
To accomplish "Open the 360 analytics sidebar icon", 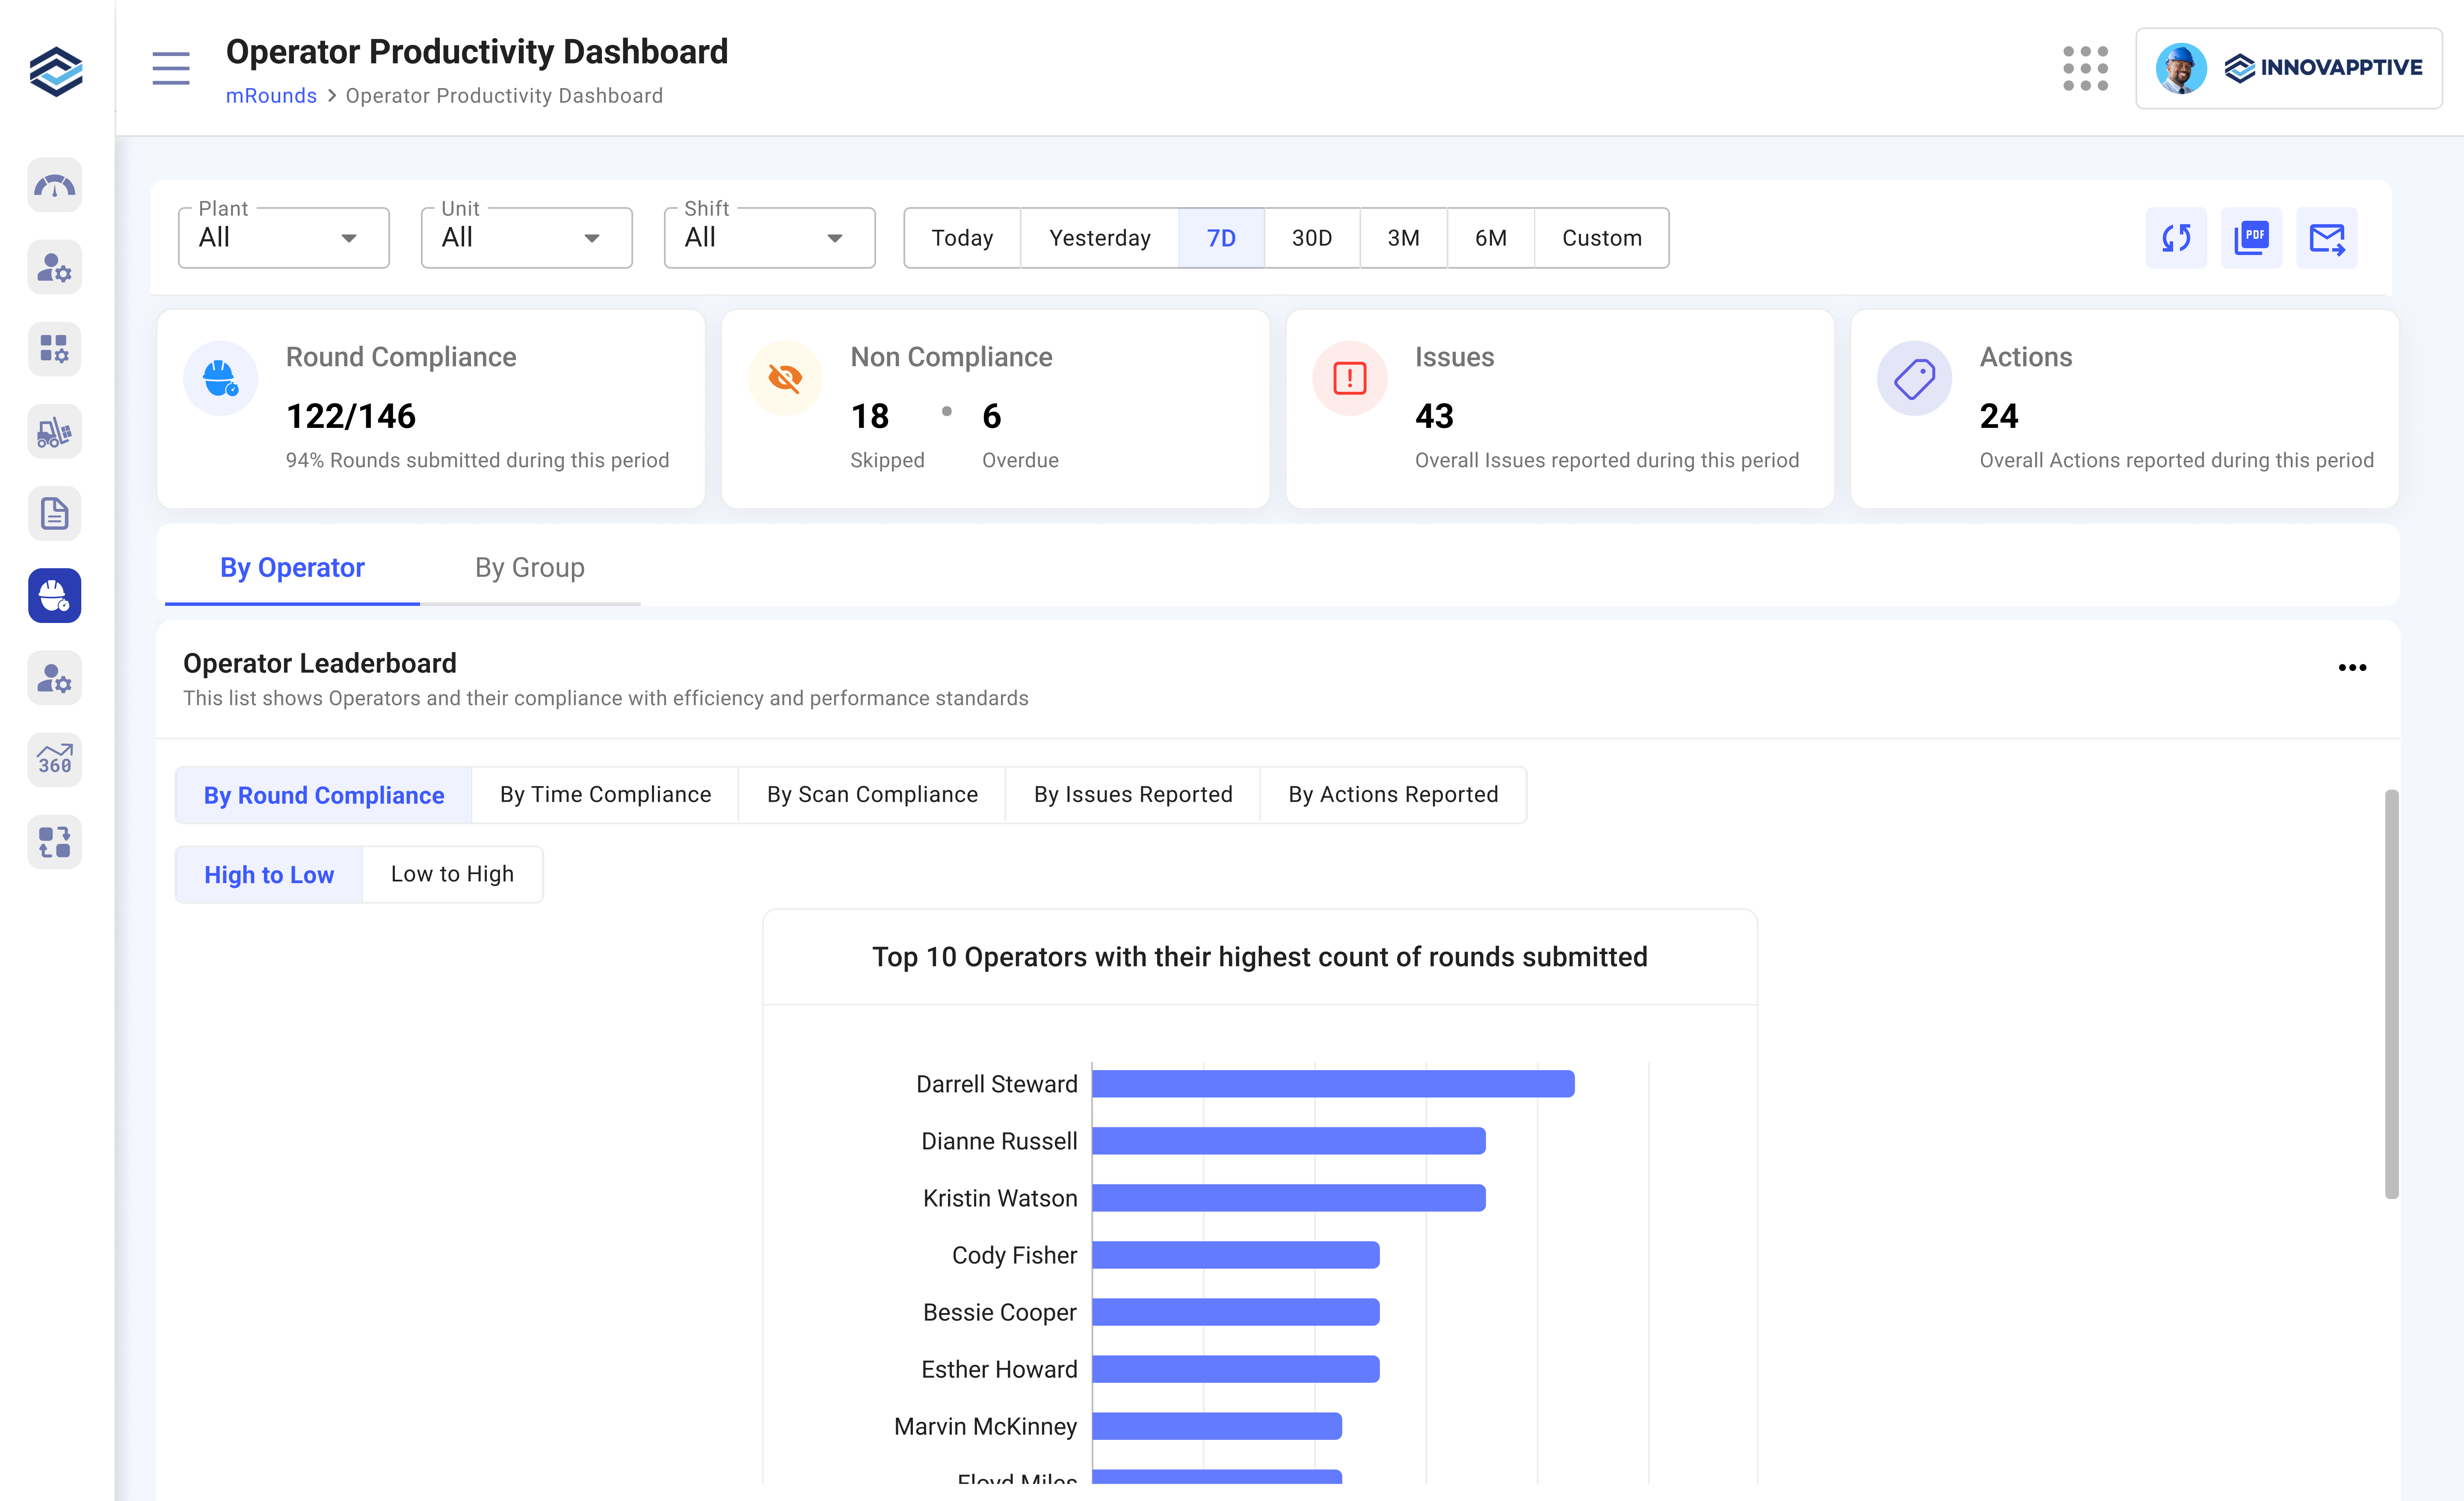I will [55, 759].
